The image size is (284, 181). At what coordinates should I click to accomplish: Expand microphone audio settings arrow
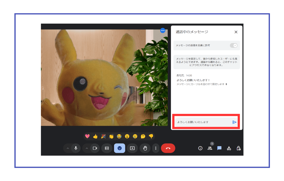coord(68,148)
